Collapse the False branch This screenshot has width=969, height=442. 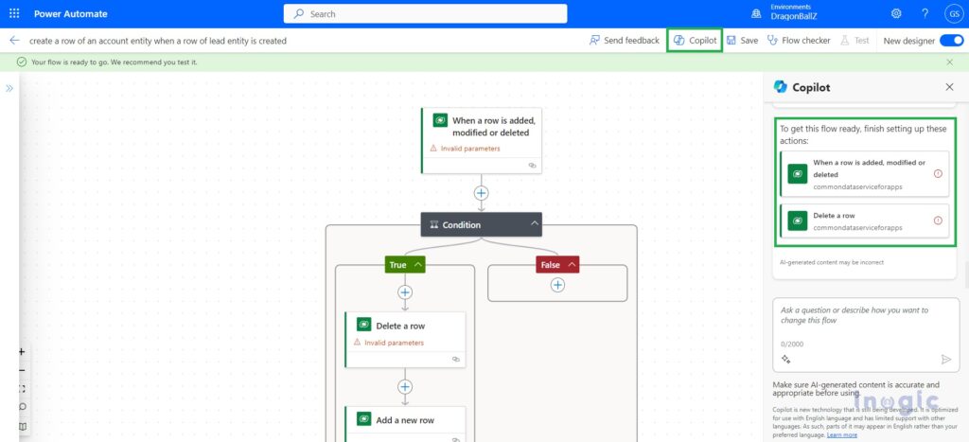point(572,265)
